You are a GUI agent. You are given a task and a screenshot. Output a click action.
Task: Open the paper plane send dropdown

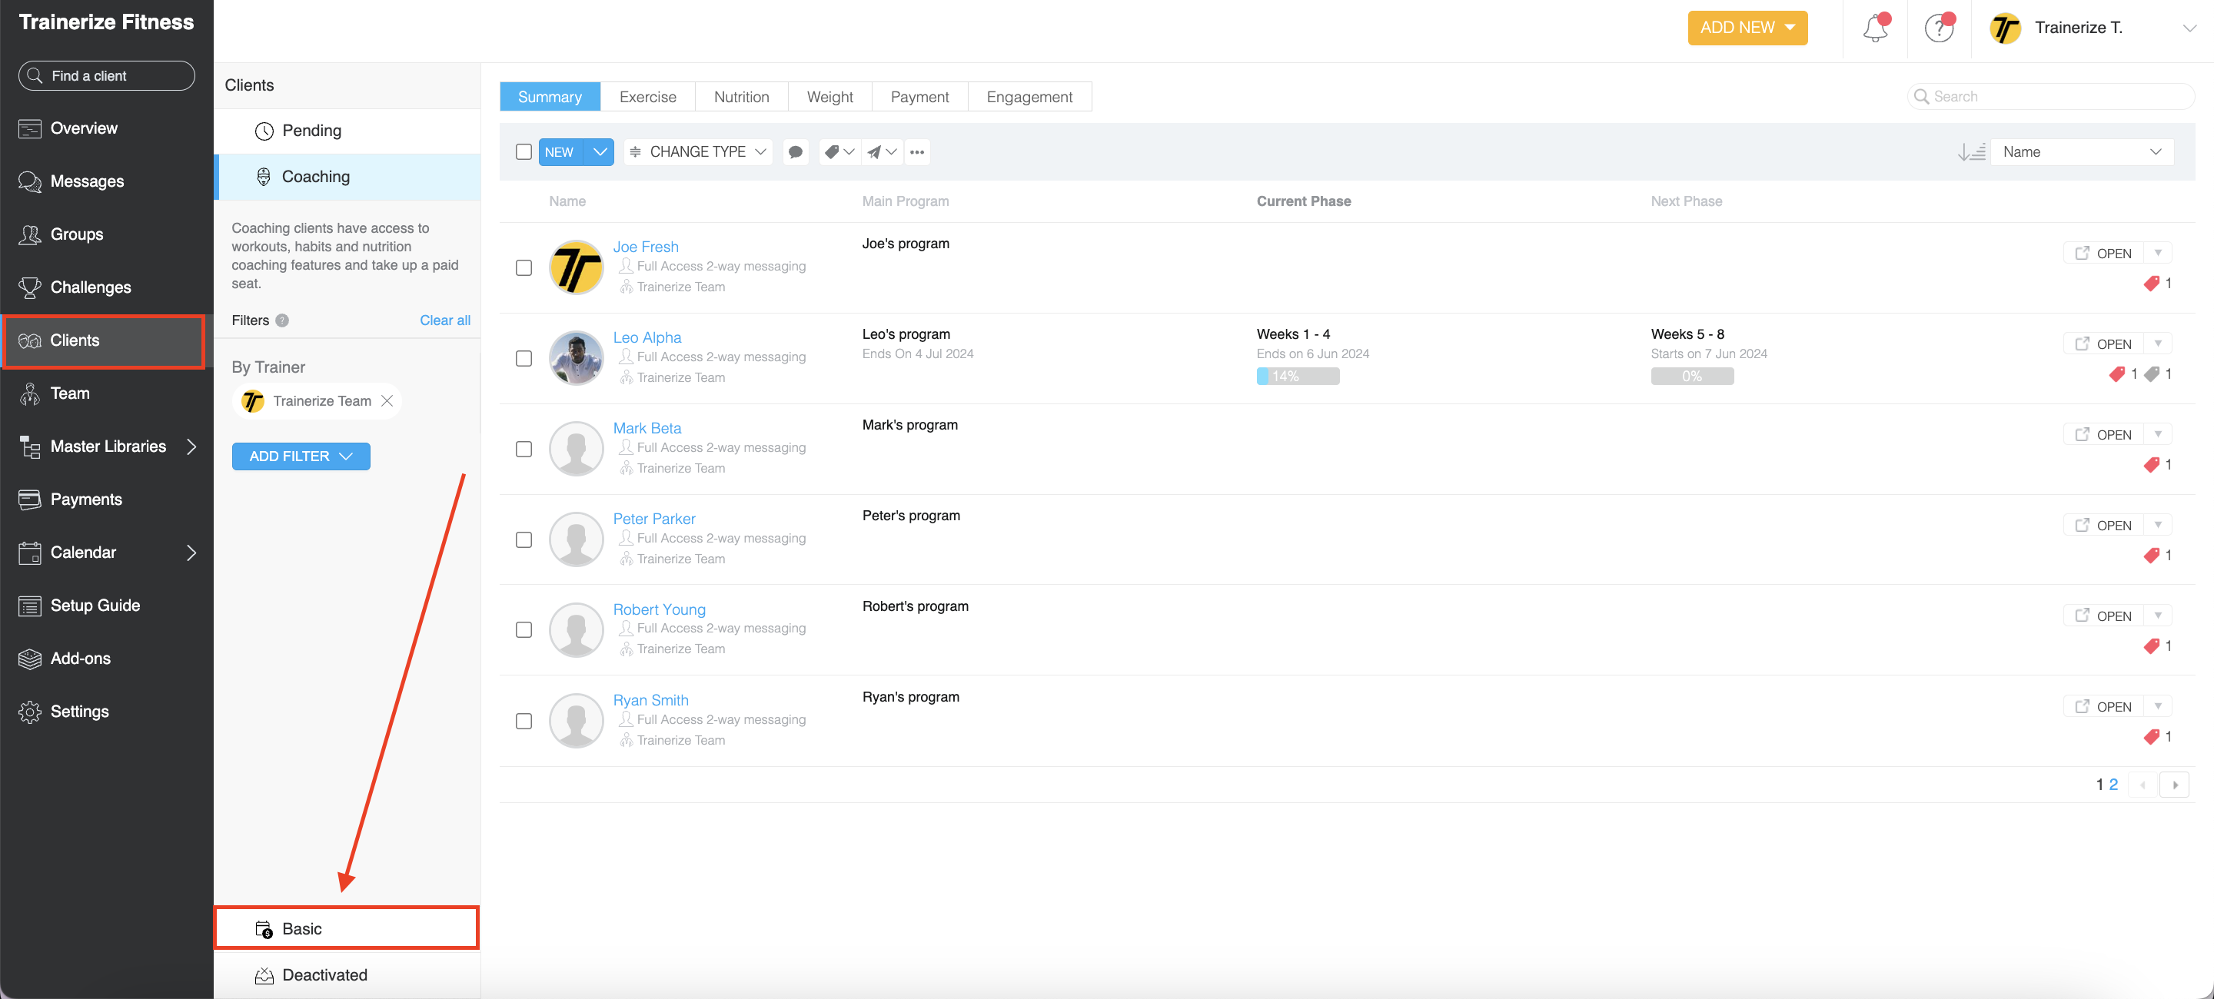[882, 152]
